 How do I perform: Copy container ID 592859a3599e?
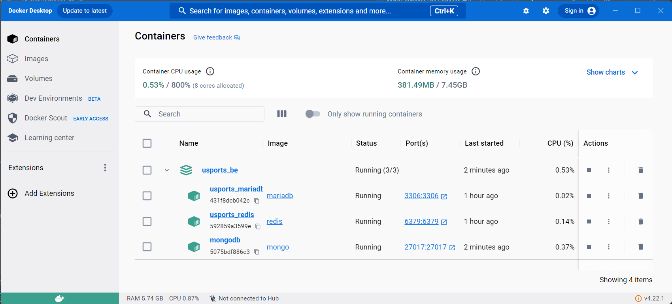tap(258, 227)
